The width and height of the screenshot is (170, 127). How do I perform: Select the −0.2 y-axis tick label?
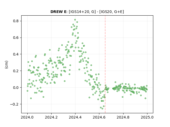coord(14,104)
